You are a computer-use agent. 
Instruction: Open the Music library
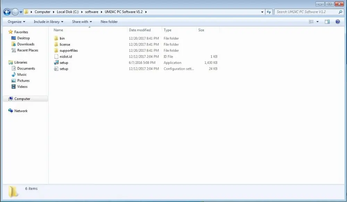coord(22,75)
